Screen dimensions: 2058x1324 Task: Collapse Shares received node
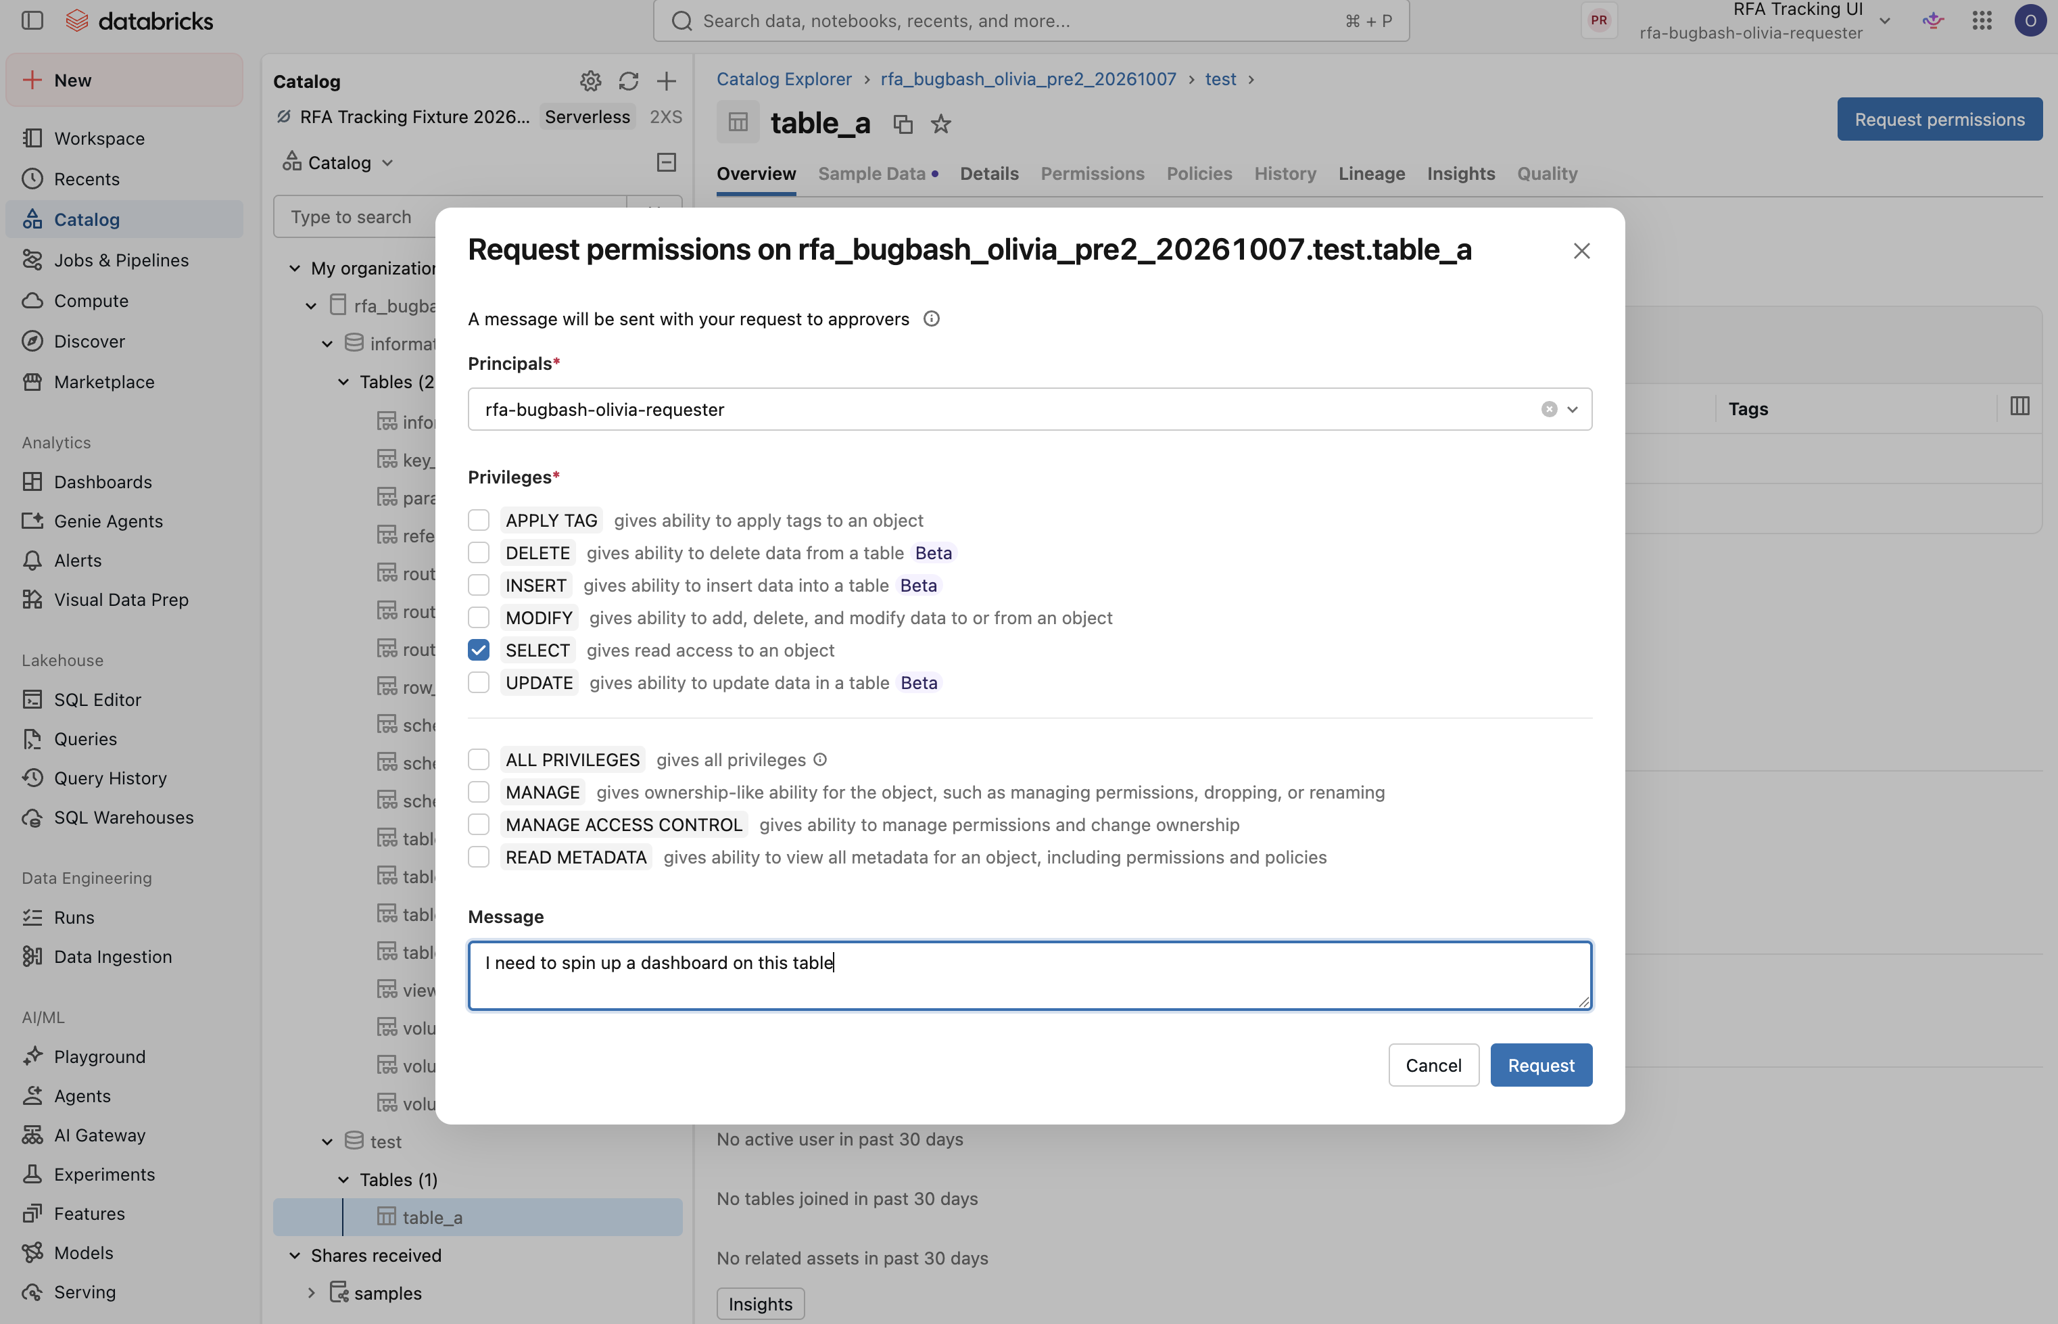coord(295,1255)
